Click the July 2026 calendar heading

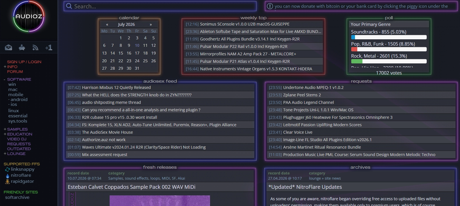126,24
